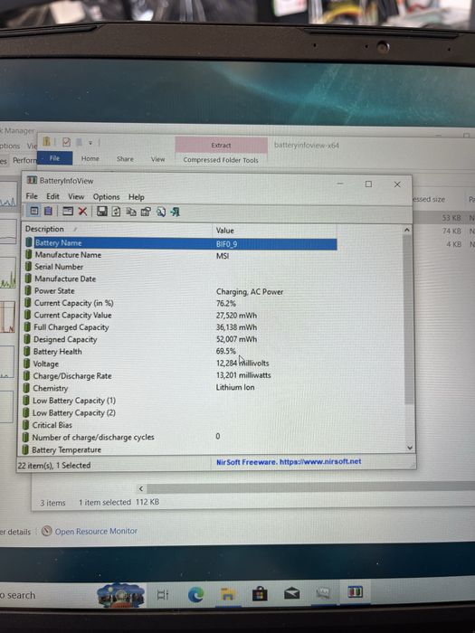Image resolution: width=475 pixels, height=633 pixels.
Task: Click the scroll-up arrow of the battery list
Action: tap(407, 230)
